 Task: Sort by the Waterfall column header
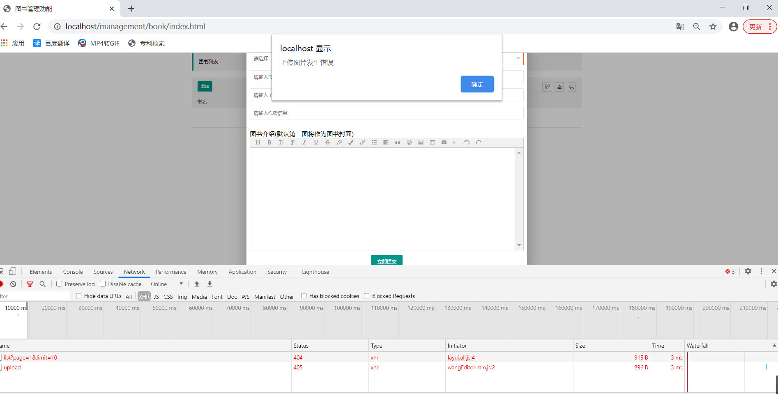click(731, 346)
